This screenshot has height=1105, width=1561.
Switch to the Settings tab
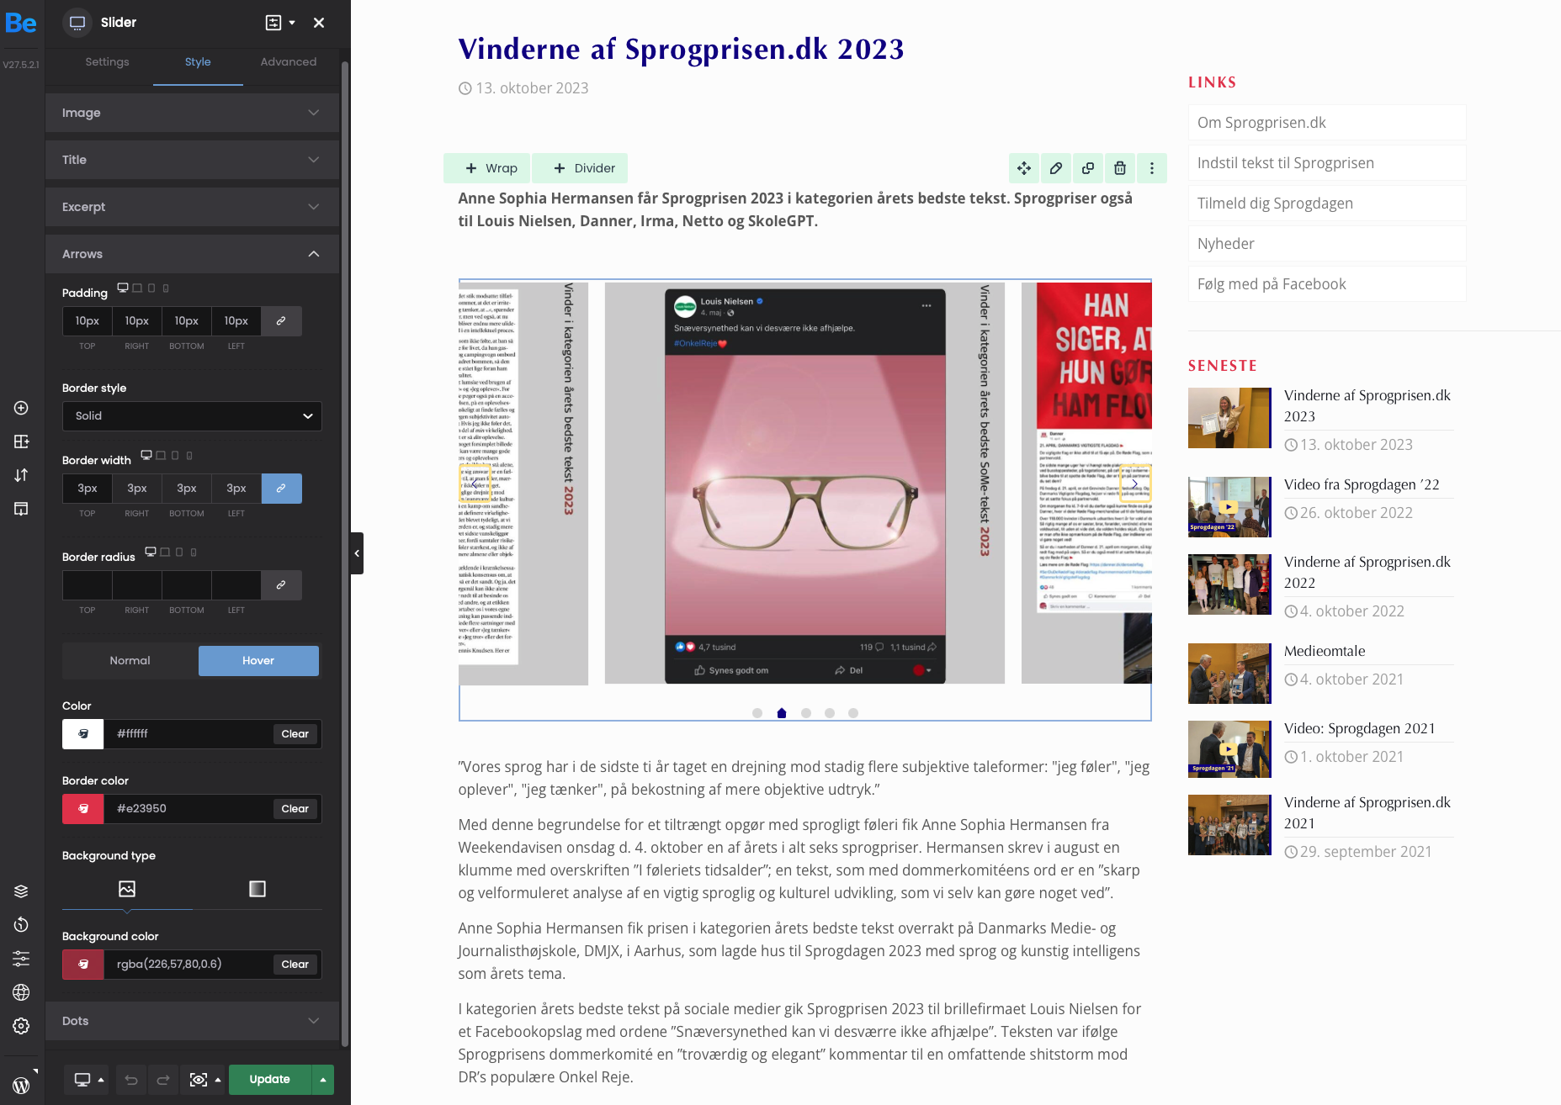[107, 62]
